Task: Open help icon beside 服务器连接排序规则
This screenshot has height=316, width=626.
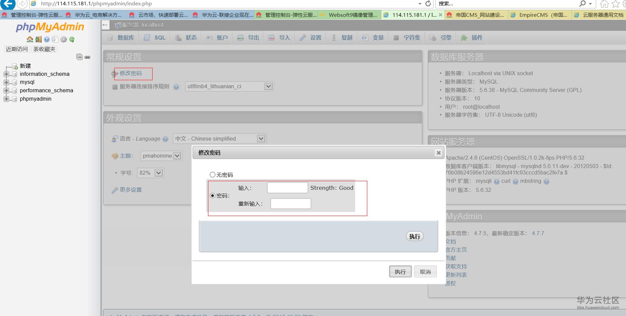Action: (176, 87)
